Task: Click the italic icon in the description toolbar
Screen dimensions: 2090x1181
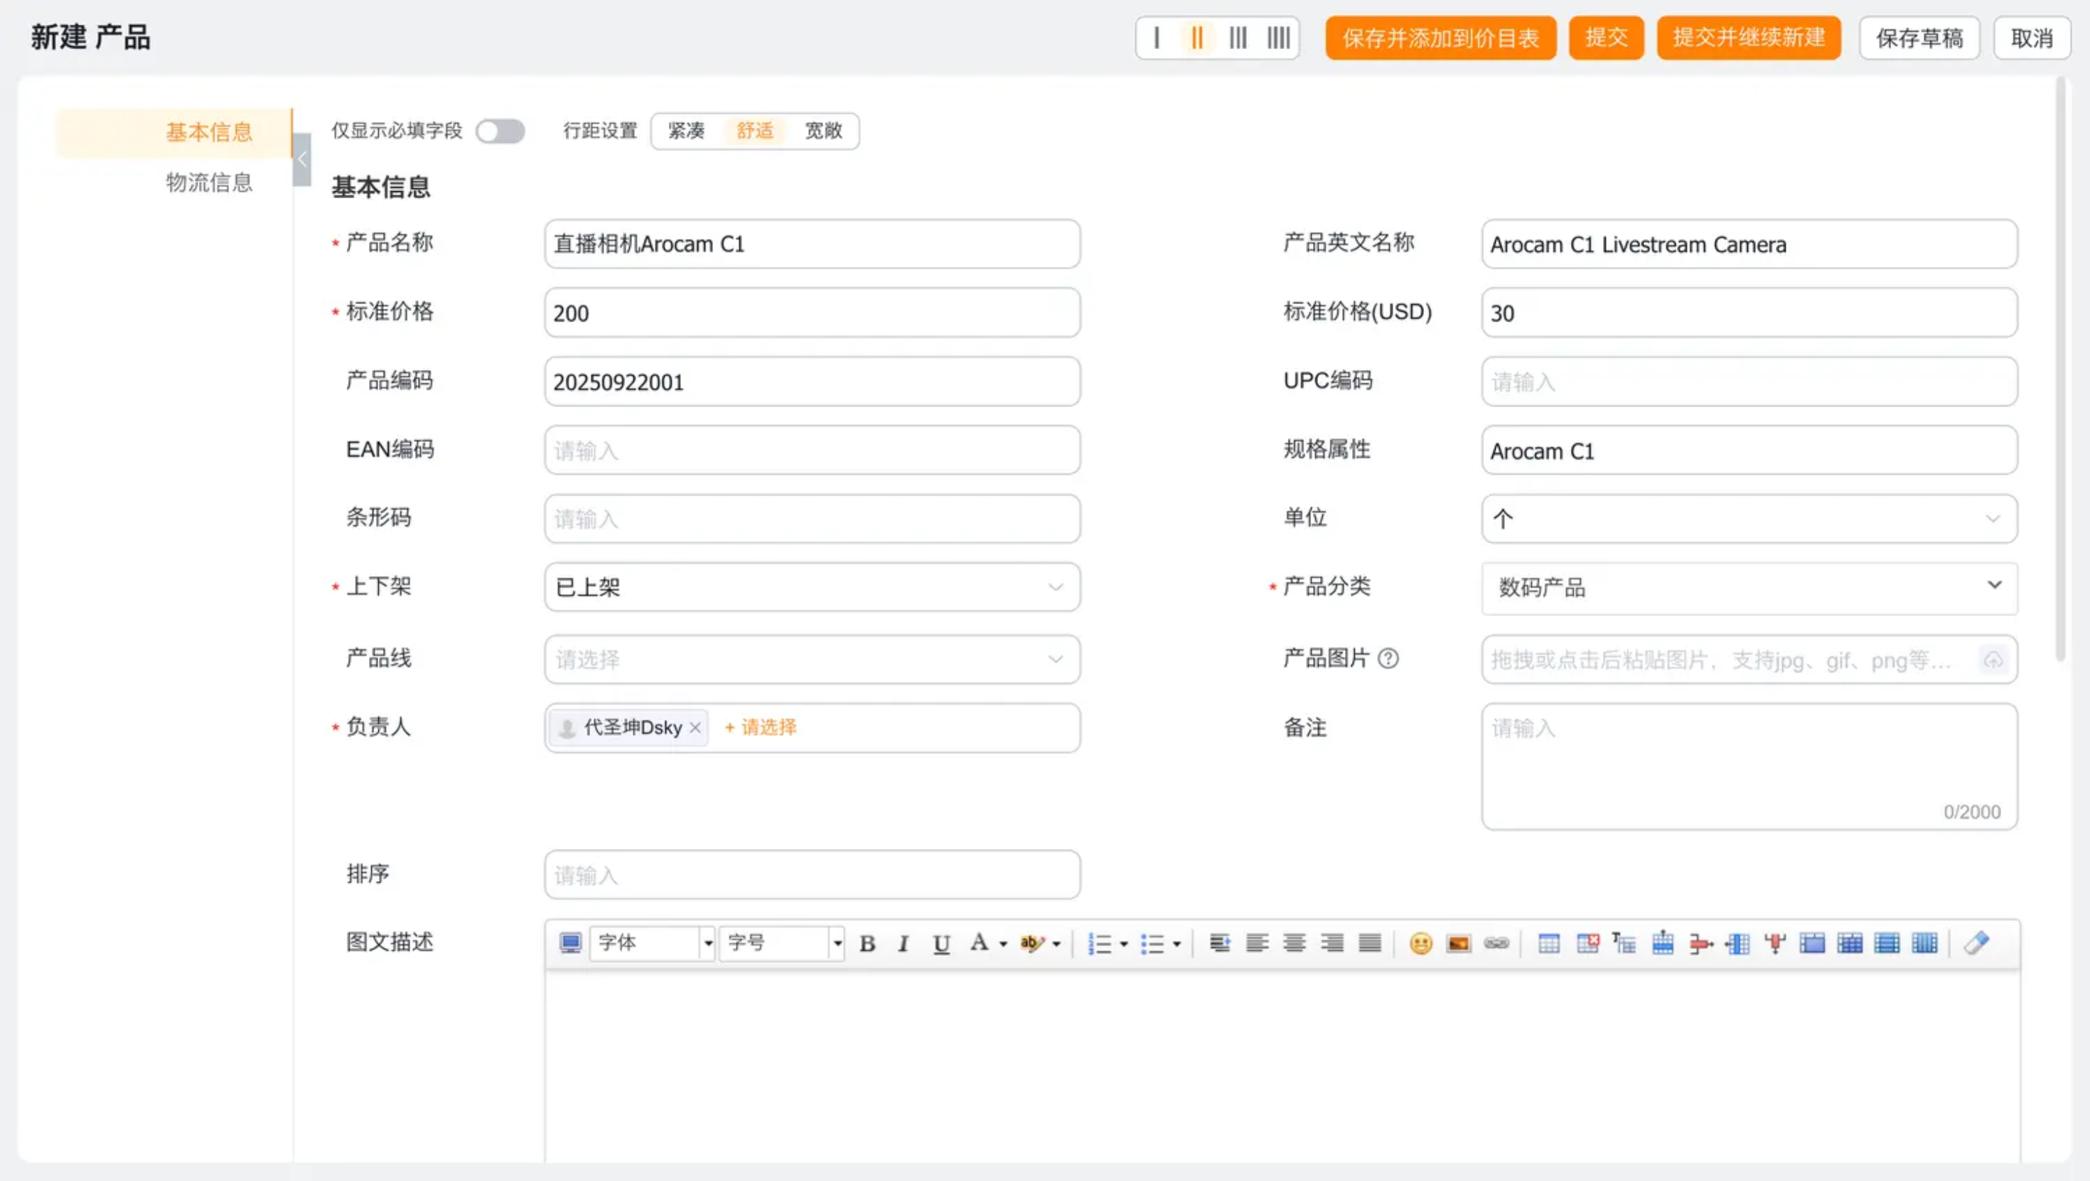Action: click(903, 944)
